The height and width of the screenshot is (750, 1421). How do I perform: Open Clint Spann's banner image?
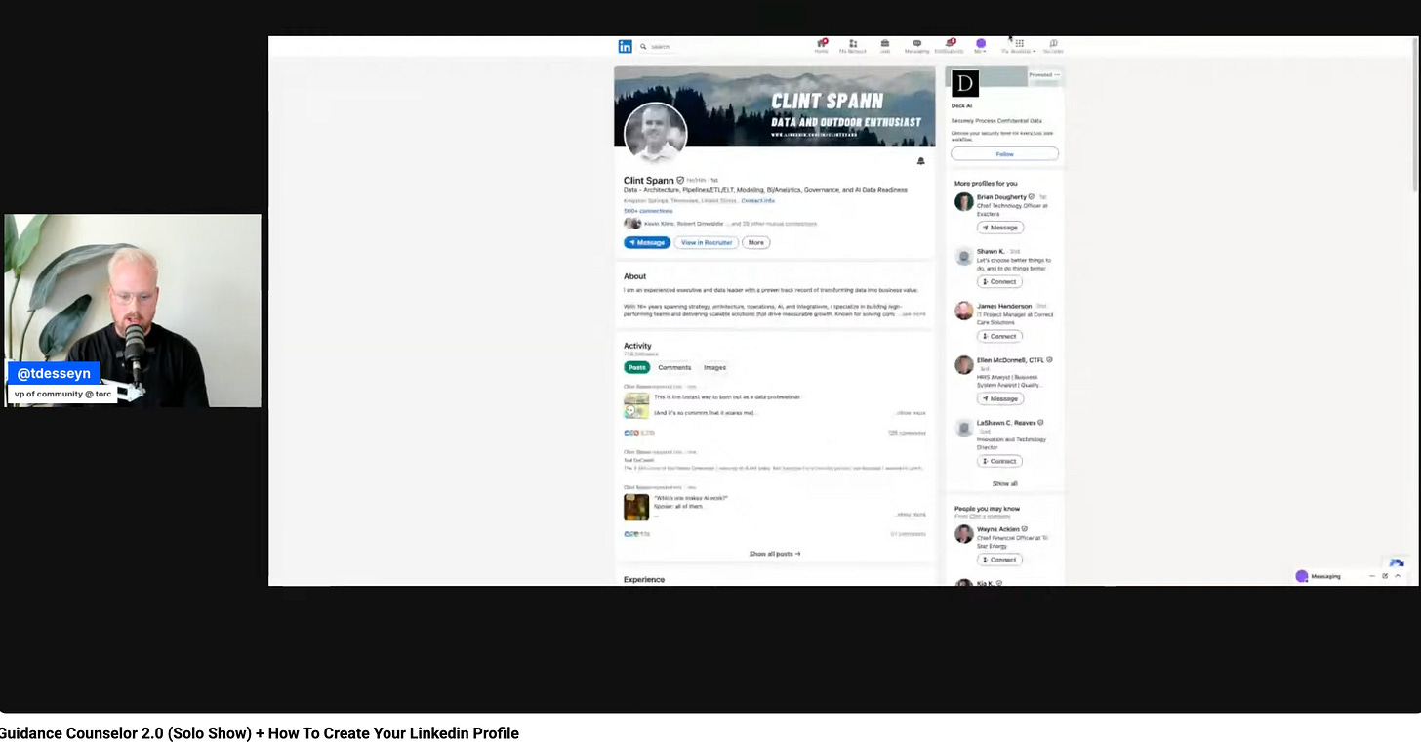tap(774, 106)
